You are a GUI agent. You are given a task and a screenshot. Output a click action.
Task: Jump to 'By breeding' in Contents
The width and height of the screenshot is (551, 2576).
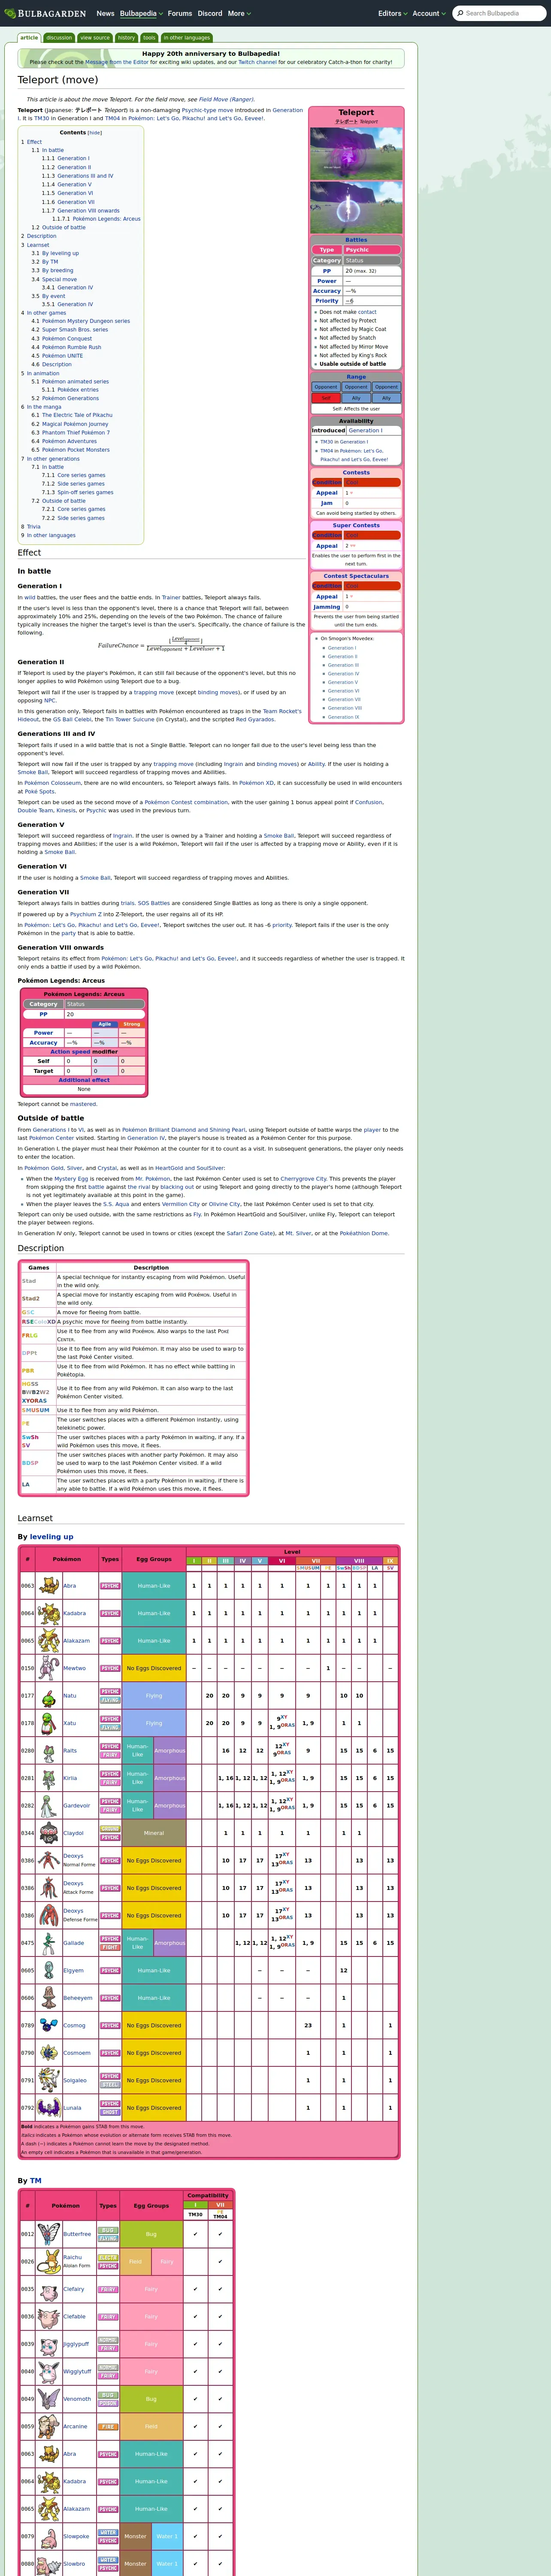click(x=58, y=270)
